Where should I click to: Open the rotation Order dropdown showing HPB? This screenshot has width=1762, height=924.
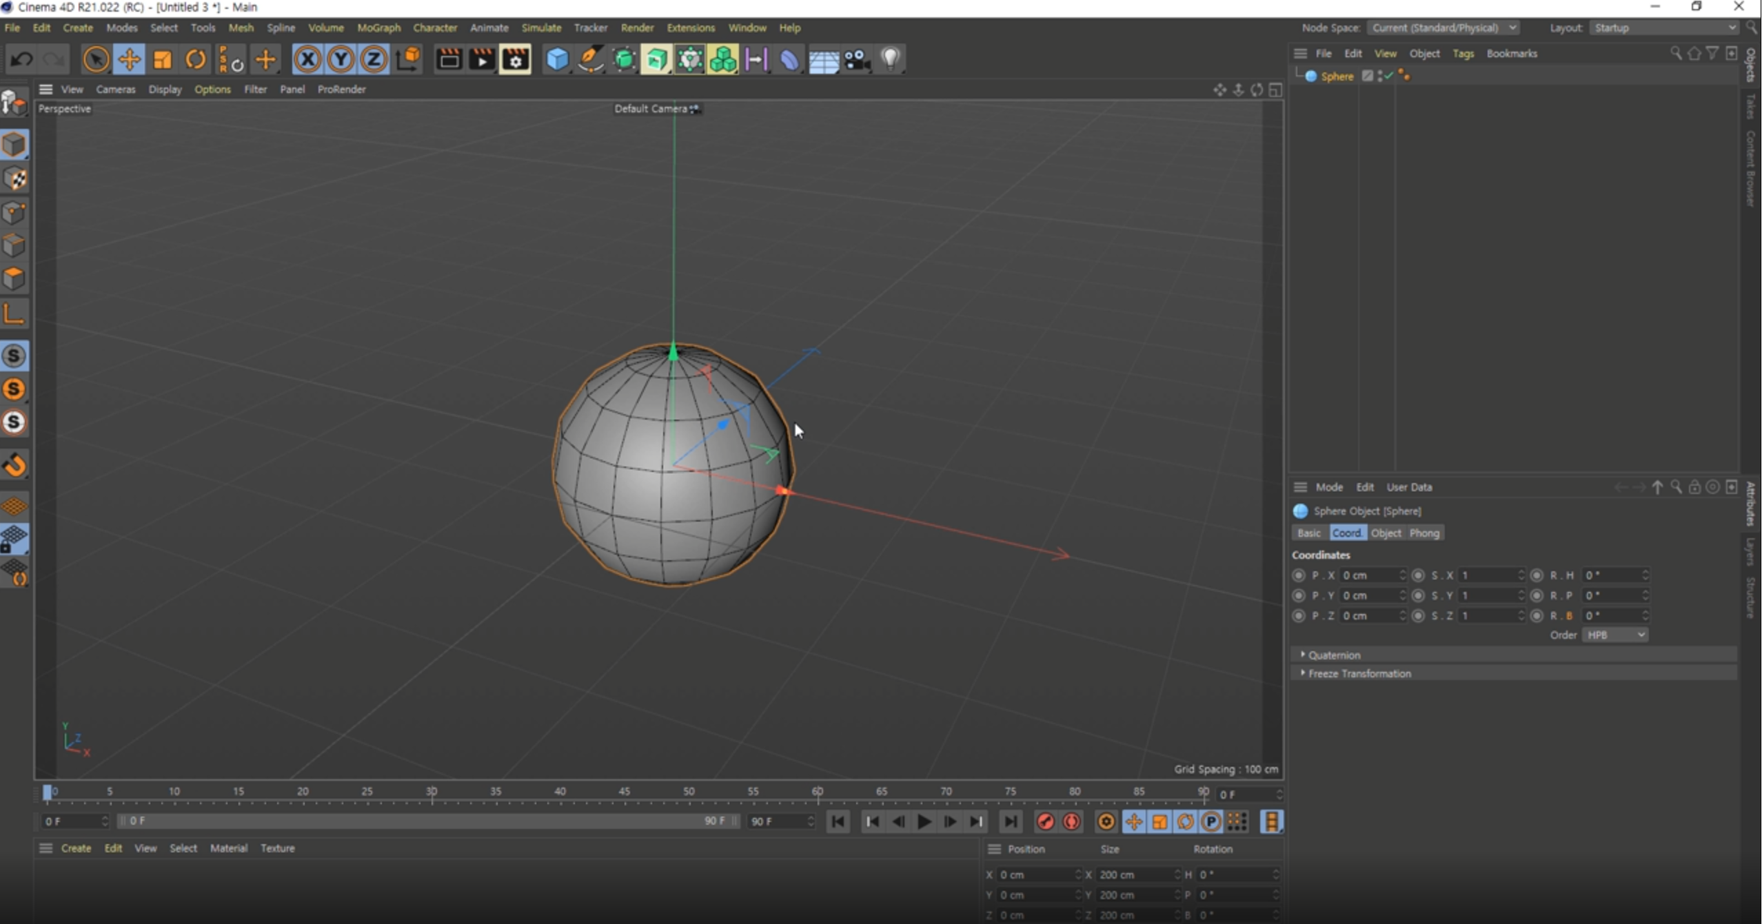point(1614,635)
